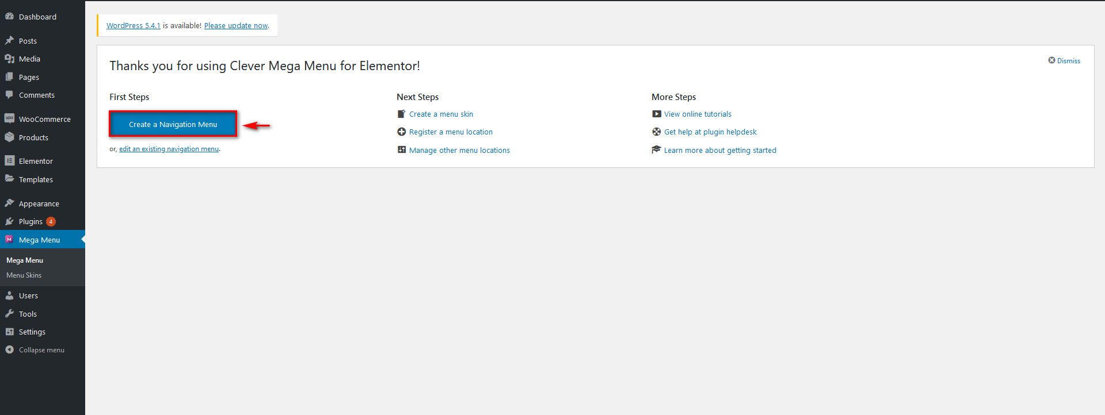
Task: Click the Users person icon
Action: (9, 295)
